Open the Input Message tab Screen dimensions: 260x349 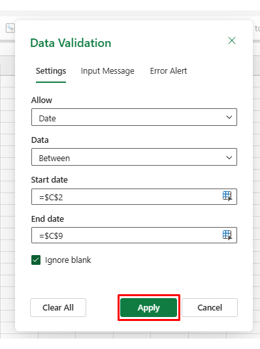(x=108, y=71)
